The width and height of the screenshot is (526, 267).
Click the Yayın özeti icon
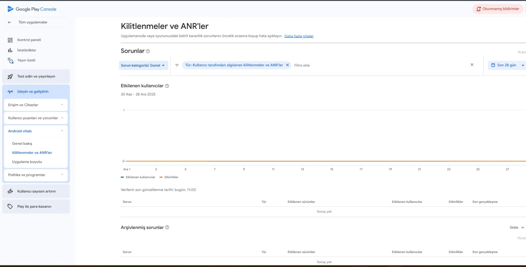(x=10, y=60)
